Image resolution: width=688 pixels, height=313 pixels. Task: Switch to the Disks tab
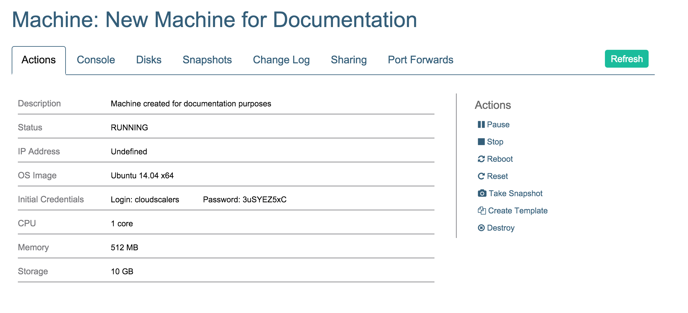pyautogui.click(x=149, y=60)
